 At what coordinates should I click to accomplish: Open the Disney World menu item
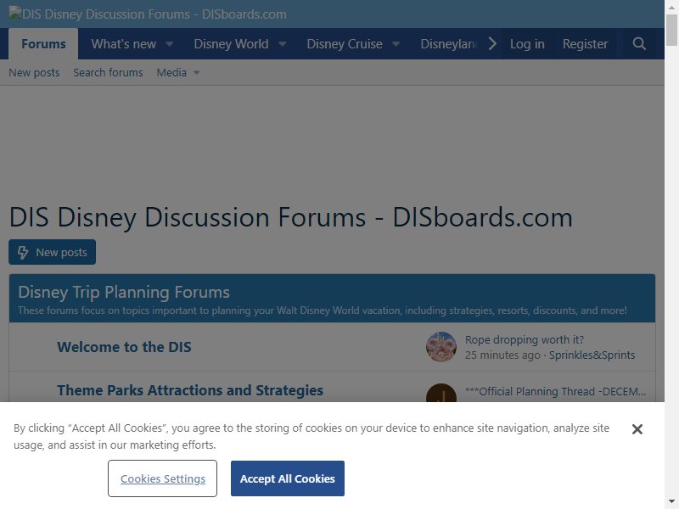coord(231,44)
